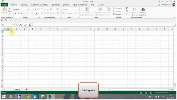Switch to the РЕЦЕНЗИРОВАНИЕ tab
The image size is (177, 100).
[x=80, y=5]
